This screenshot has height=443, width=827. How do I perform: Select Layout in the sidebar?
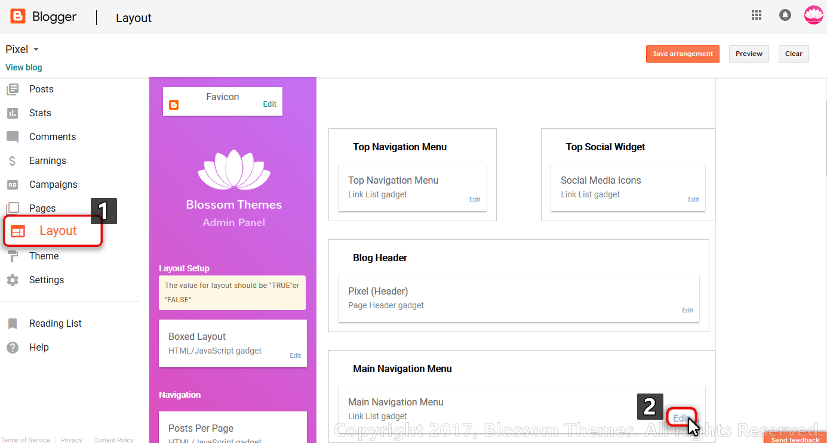pyautogui.click(x=53, y=231)
